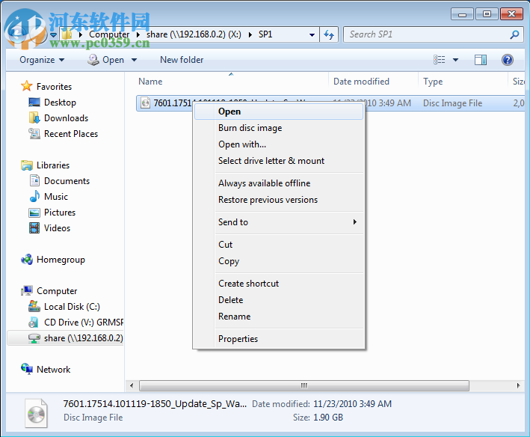Click the Network icon in sidebar
This screenshot has height=437, width=530.
pos(27,369)
